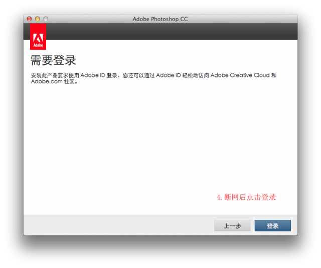The image size is (321, 268).
Task: Go back with the 上一步 button
Action: [232, 225]
